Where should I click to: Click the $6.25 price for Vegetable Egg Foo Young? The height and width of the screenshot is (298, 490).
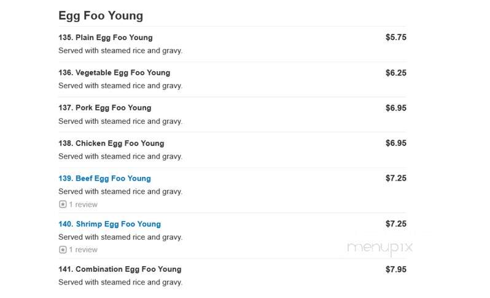(396, 73)
